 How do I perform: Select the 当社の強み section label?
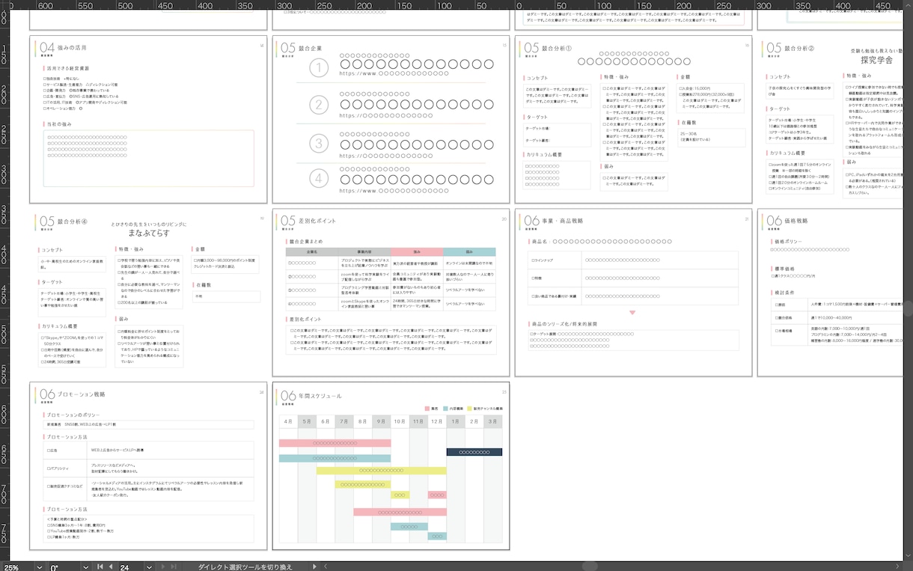[58, 123]
